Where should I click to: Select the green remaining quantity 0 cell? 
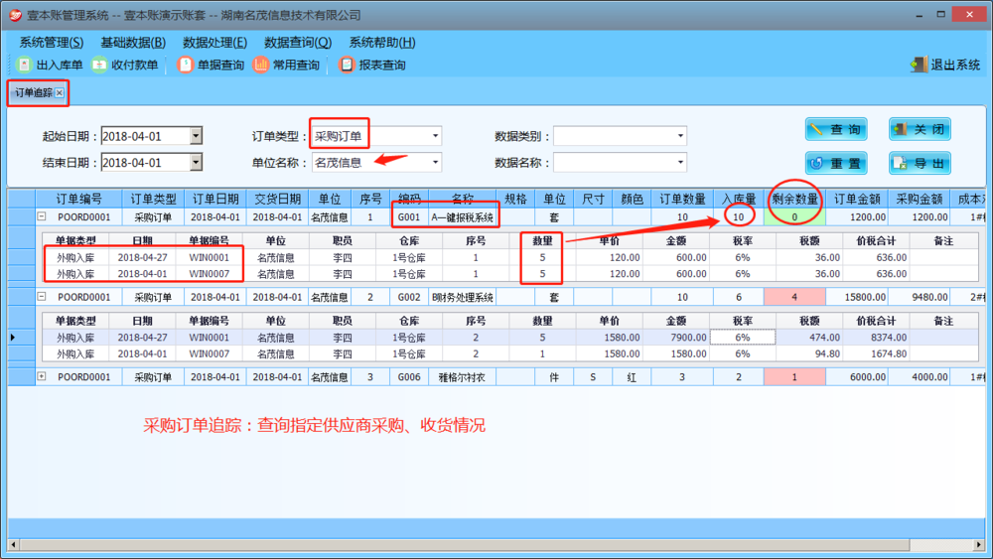click(x=794, y=217)
